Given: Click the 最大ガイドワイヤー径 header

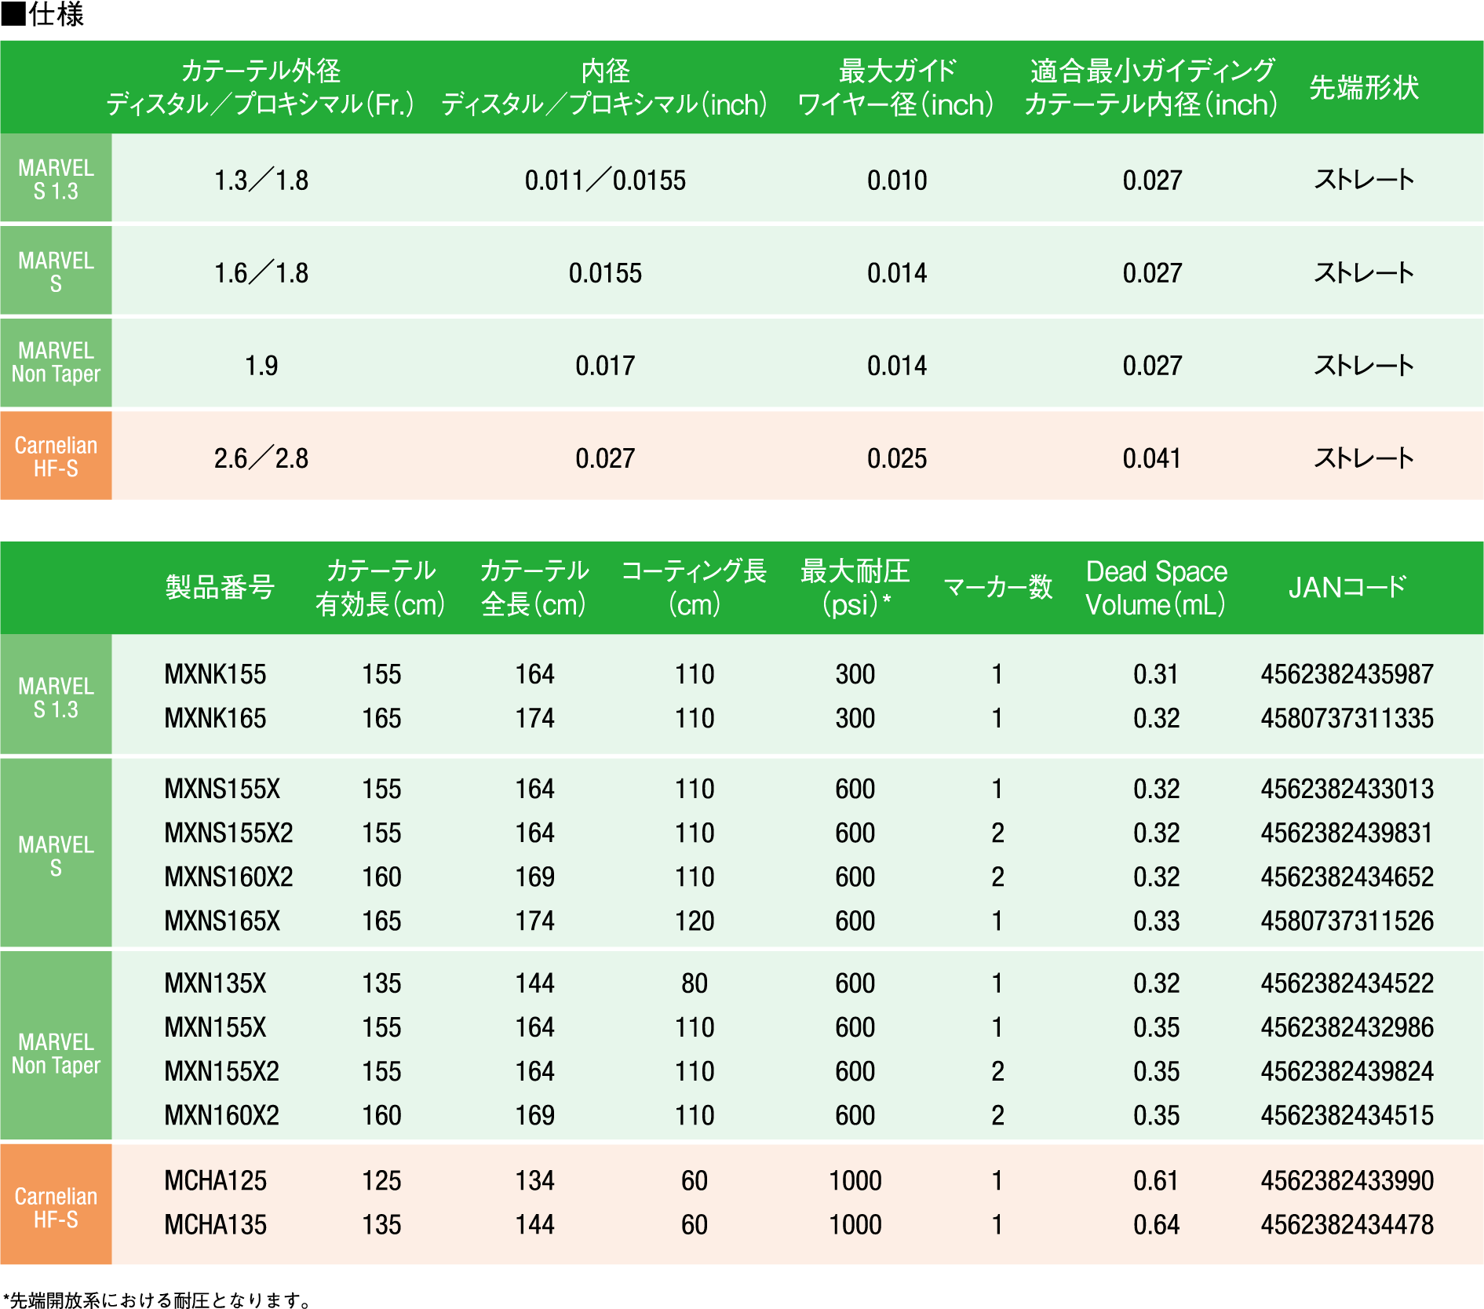Looking at the screenshot, I should 896,87.
